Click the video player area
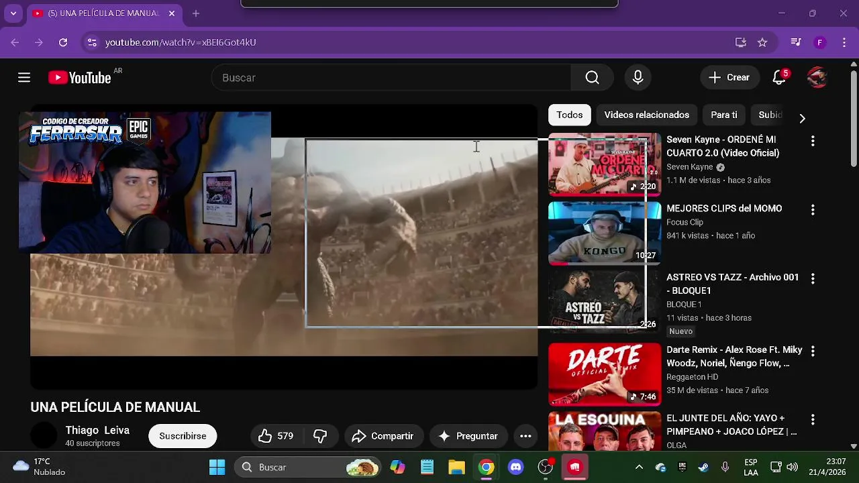This screenshot has height=483, width=859. (x=284, y=247)
